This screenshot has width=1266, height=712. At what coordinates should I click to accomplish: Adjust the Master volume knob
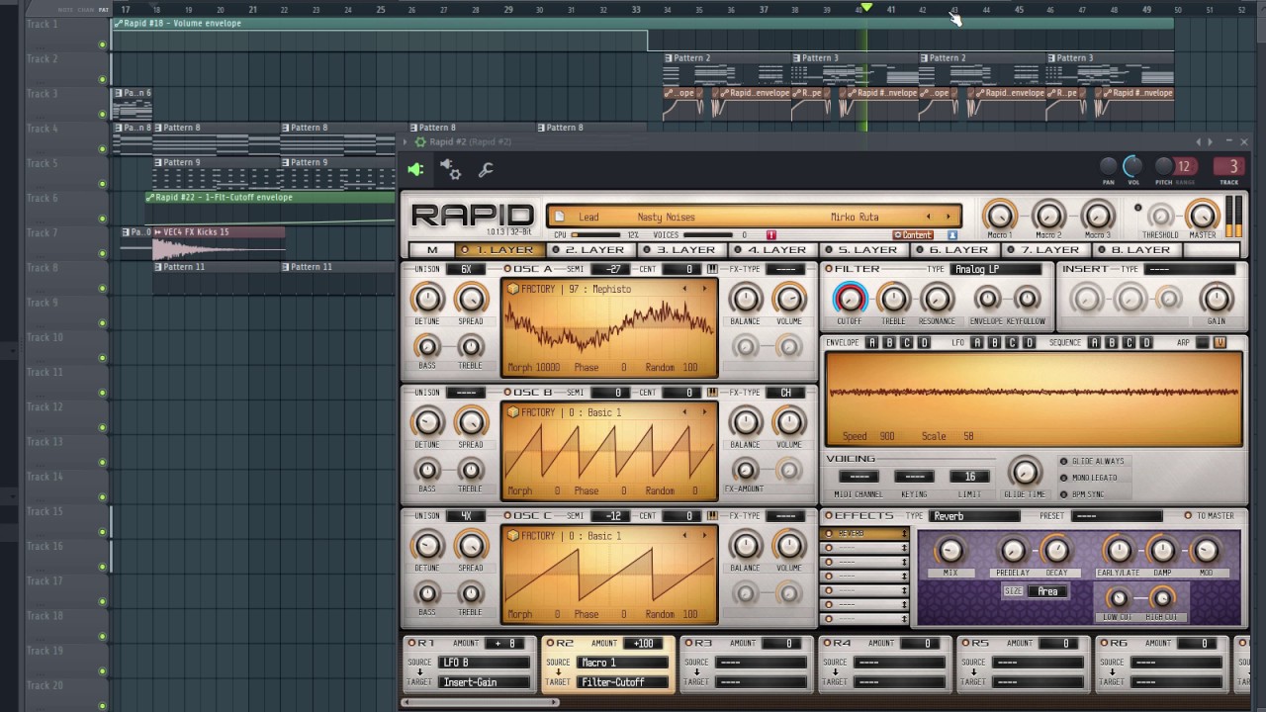pyautogui.click(x=1203, y=215)
